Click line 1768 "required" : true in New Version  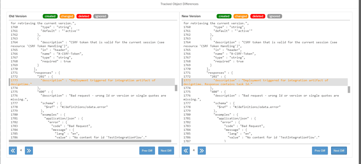coord(228,61)
